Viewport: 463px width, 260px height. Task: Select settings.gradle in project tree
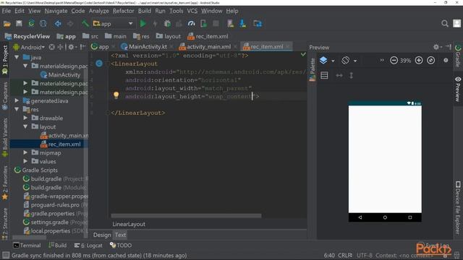pyautogui.click(x=50, y=222)
